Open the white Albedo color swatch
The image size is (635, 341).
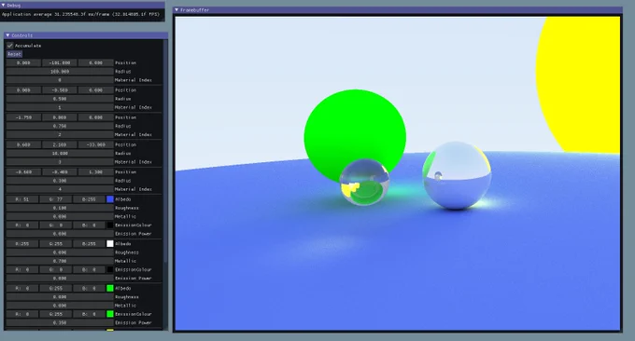point(110,243)
